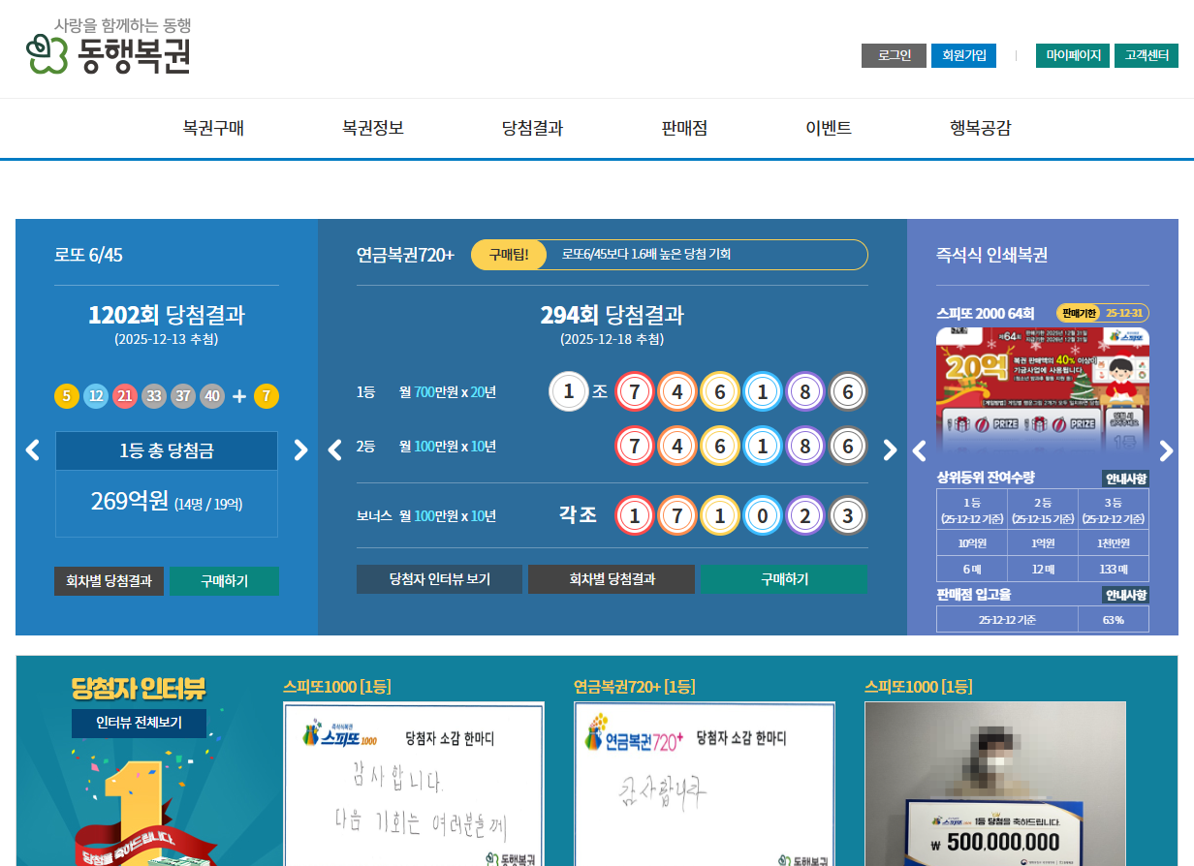This screenshot has width=1194, height=866.
Task: Click the 로그인 button
Action: (894, 55)
